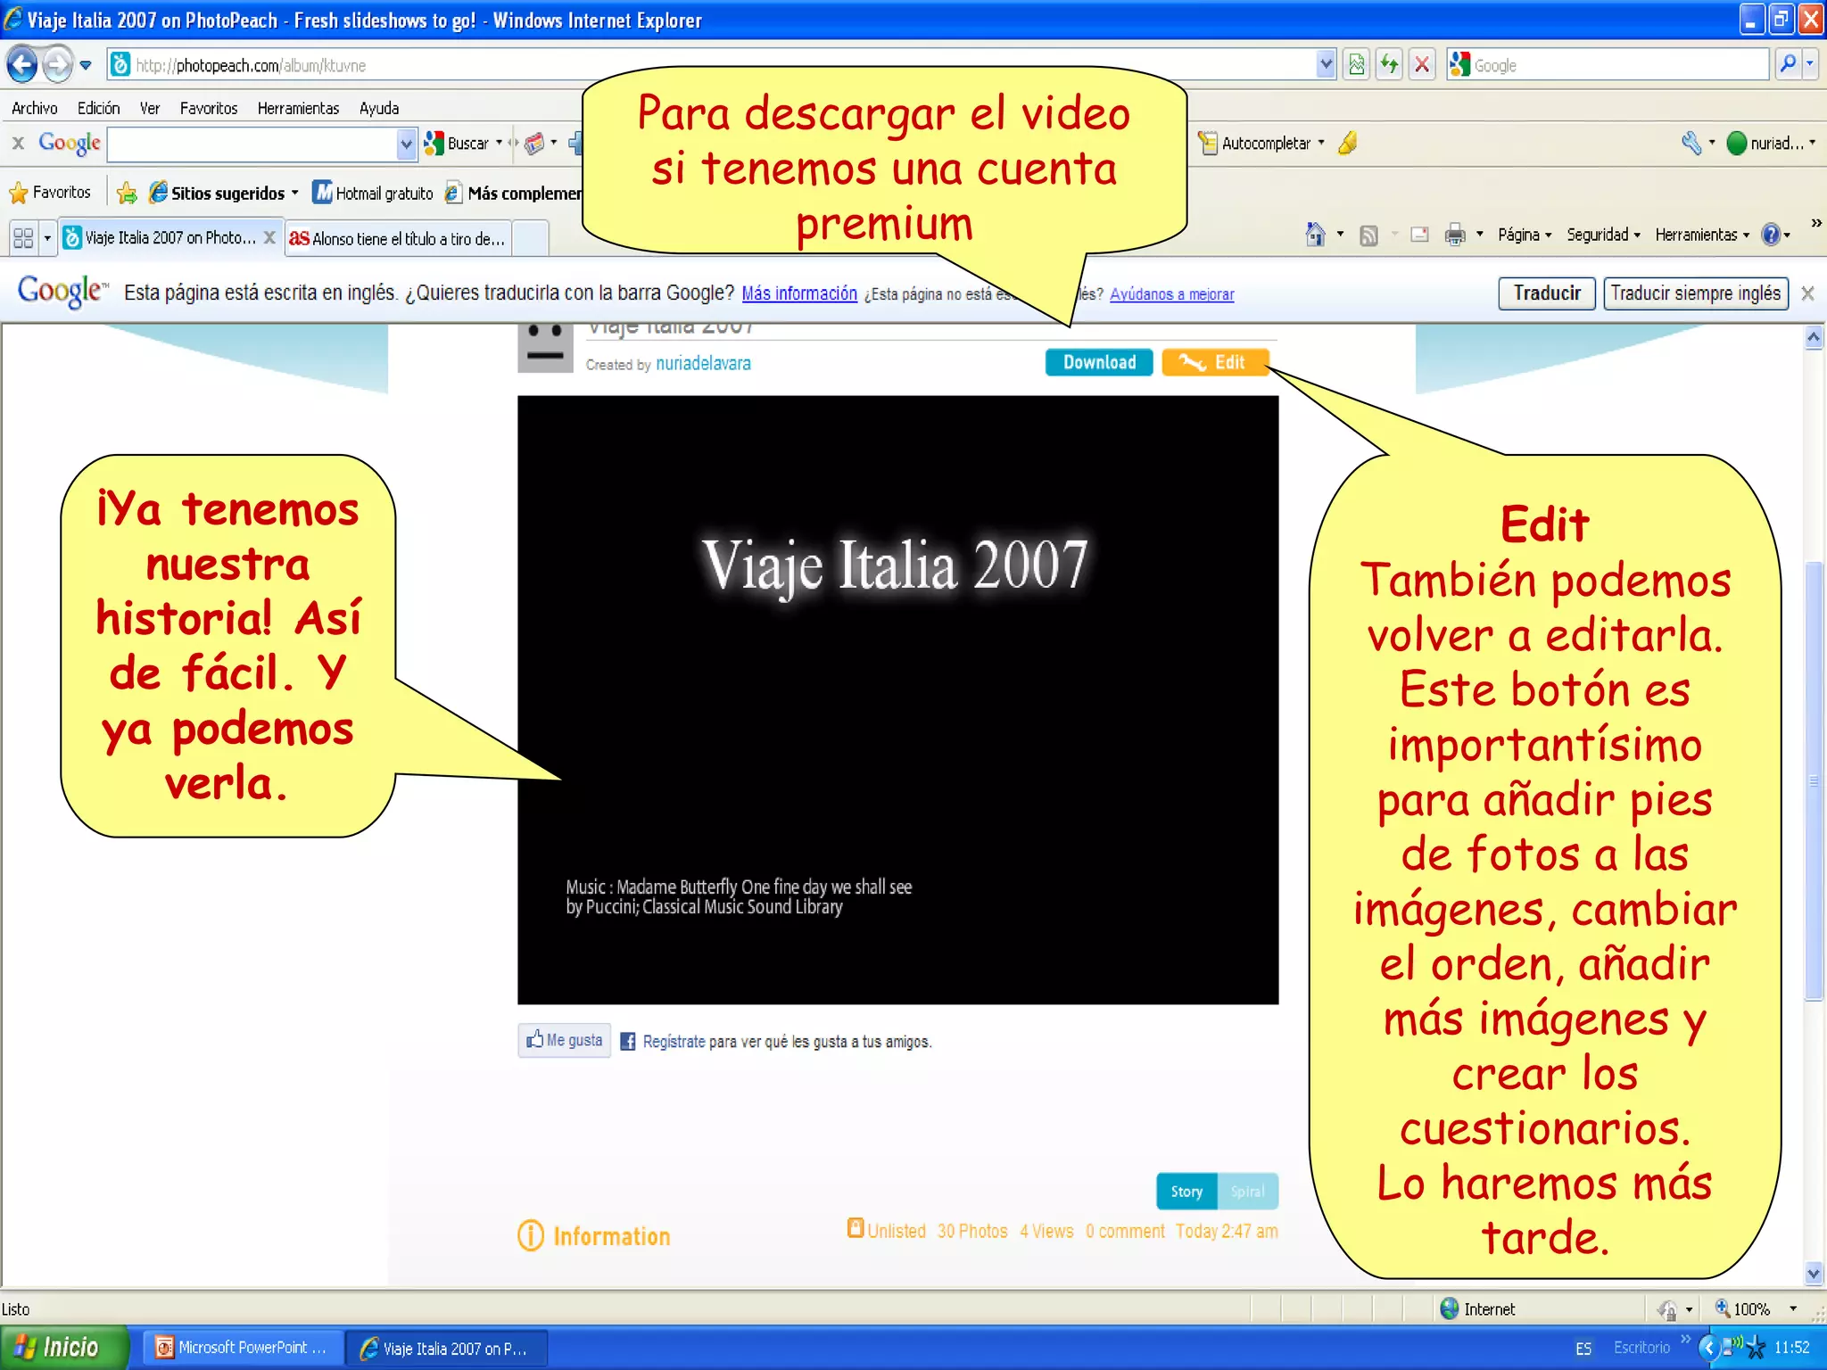This screenshot has width=1827, height=1370.
Task: Click Traducir siempre inglés button
Action: (x=1695, y=293)
